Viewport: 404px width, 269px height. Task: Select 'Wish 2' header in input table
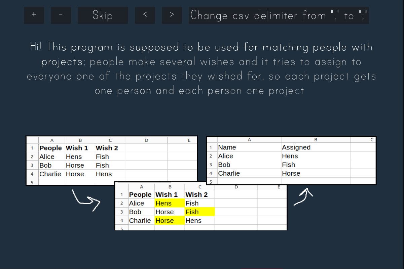(x=110, y=148)
